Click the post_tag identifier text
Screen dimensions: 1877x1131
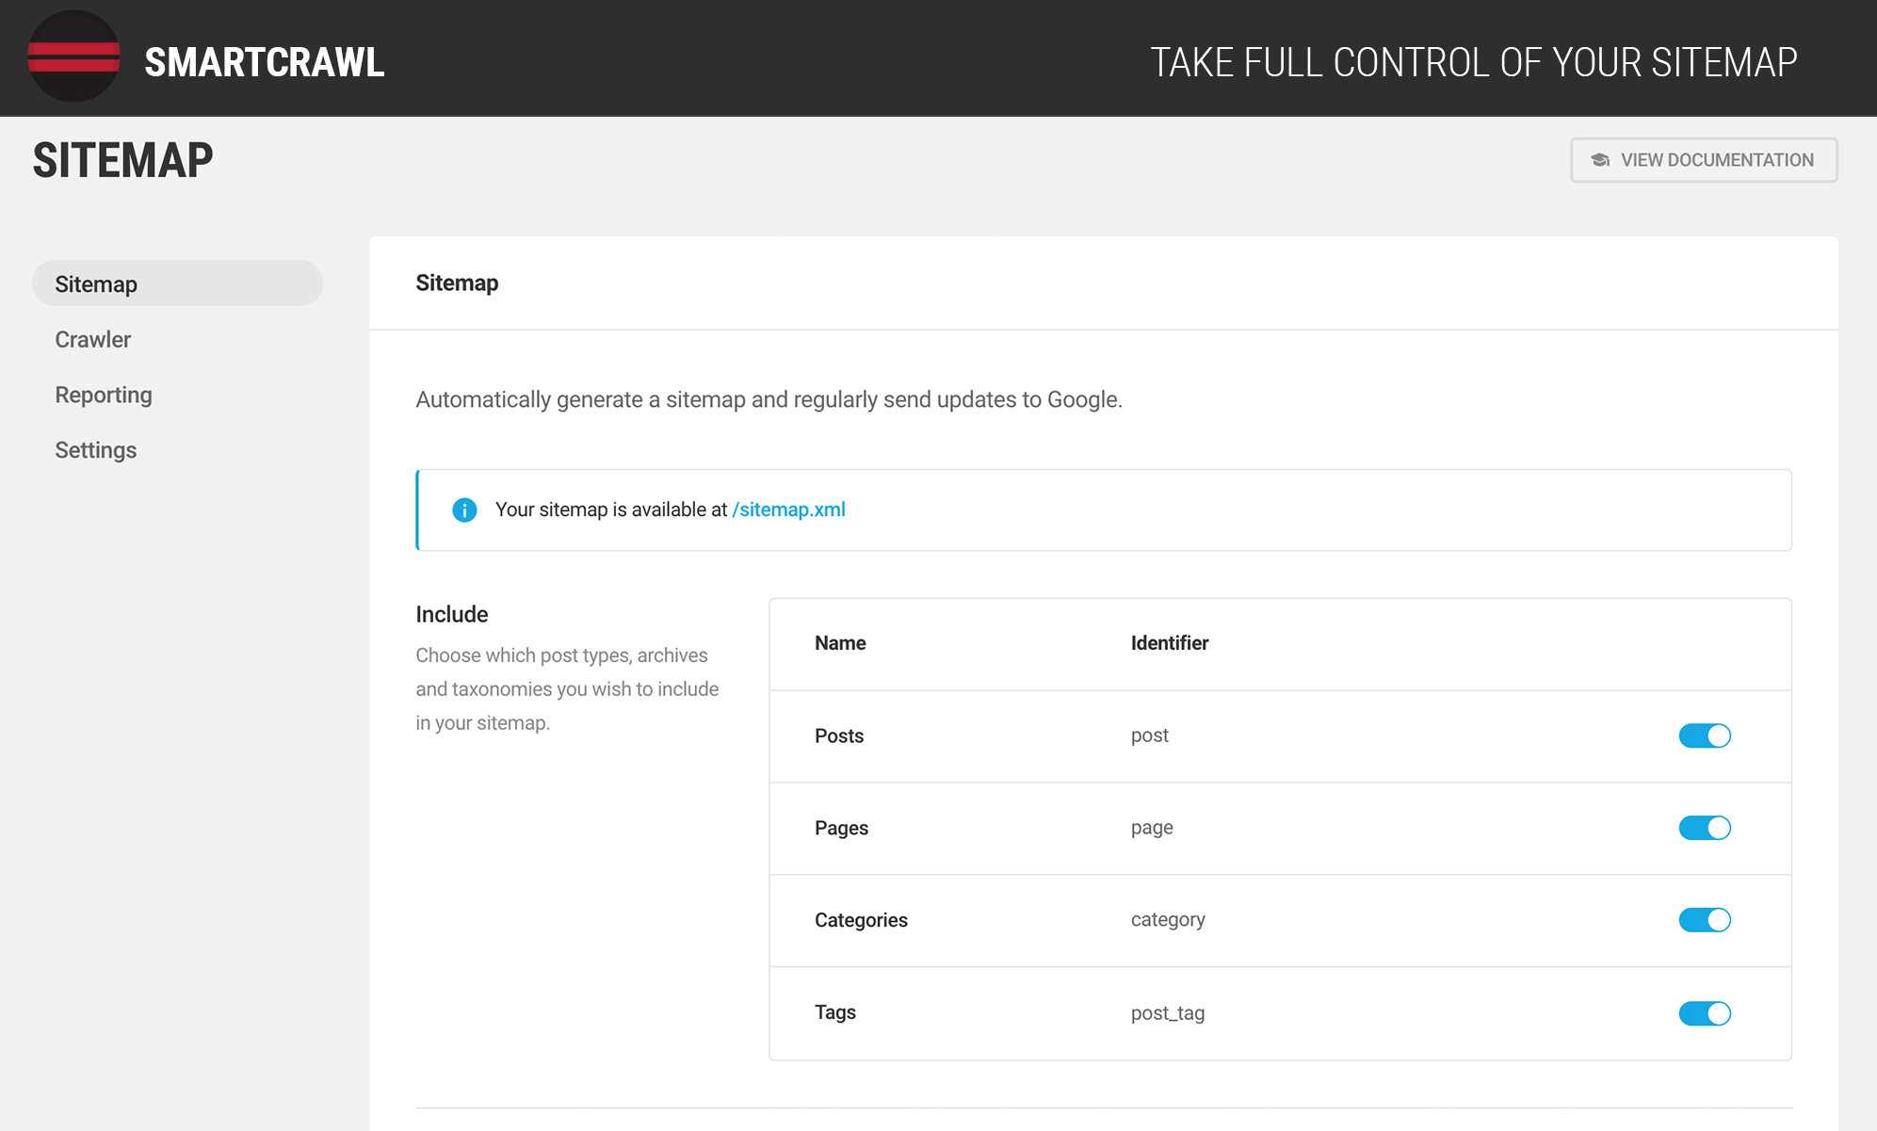pyautogui.click(x=1167, y=1013)
